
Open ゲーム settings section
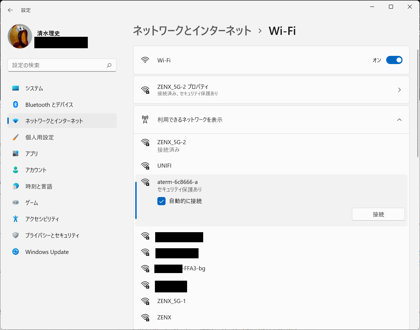point(62,202)
